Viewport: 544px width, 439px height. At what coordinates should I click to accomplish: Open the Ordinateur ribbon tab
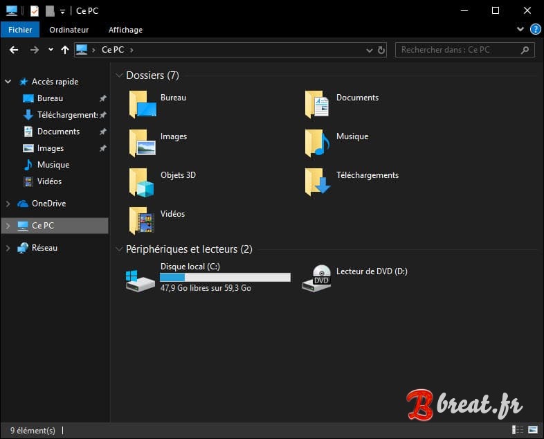pyautogui.click(x=69, y=30)
